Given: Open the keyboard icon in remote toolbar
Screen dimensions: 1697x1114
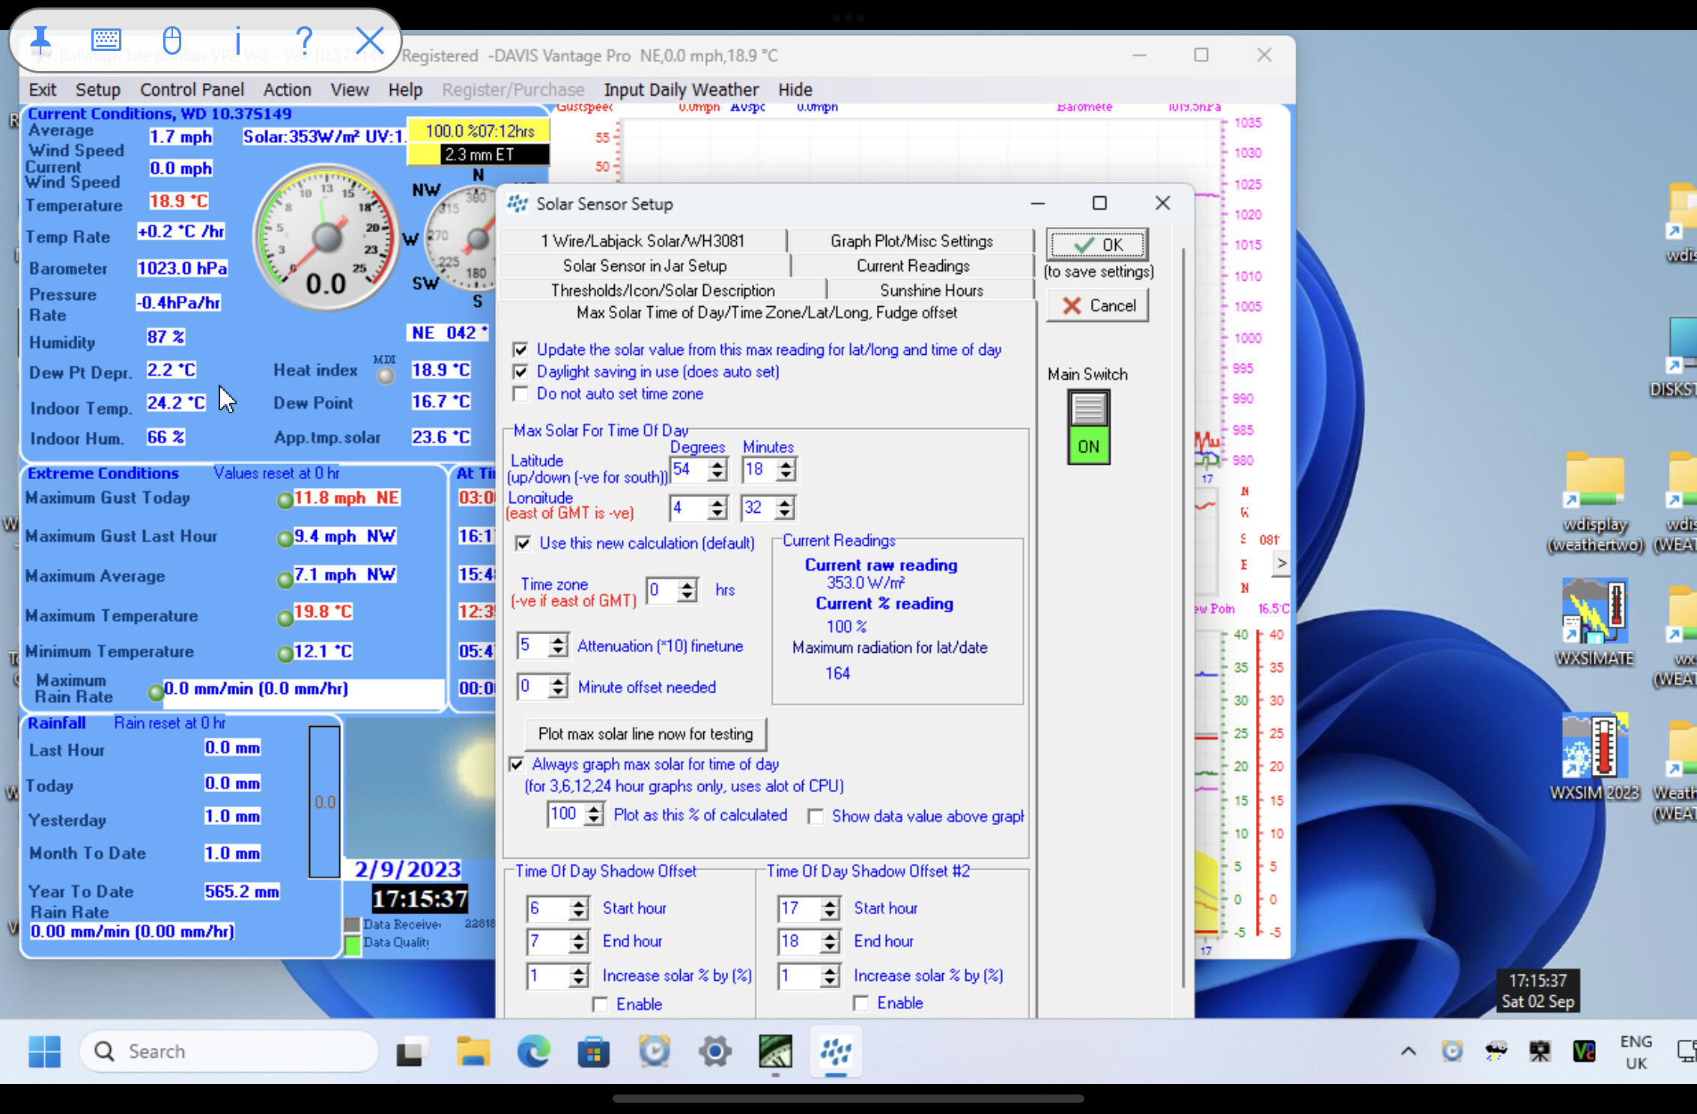Looking at the screenshot, I should click(x=106, y=40).
